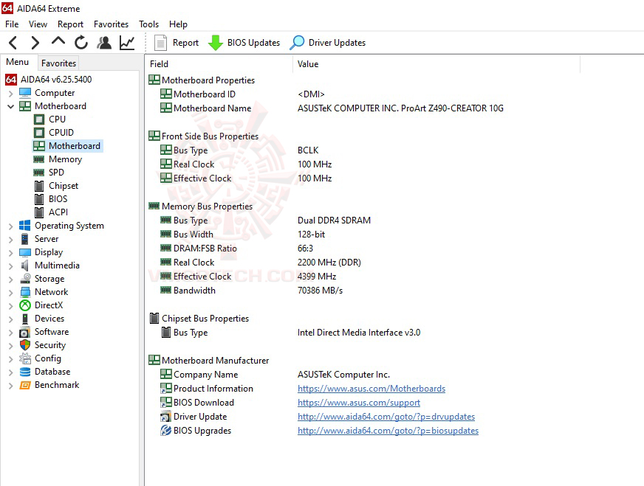Open the user account manager icon
The height and width of the screenshot is (486, 644).
pyautogui.click(x=104, y=42)
